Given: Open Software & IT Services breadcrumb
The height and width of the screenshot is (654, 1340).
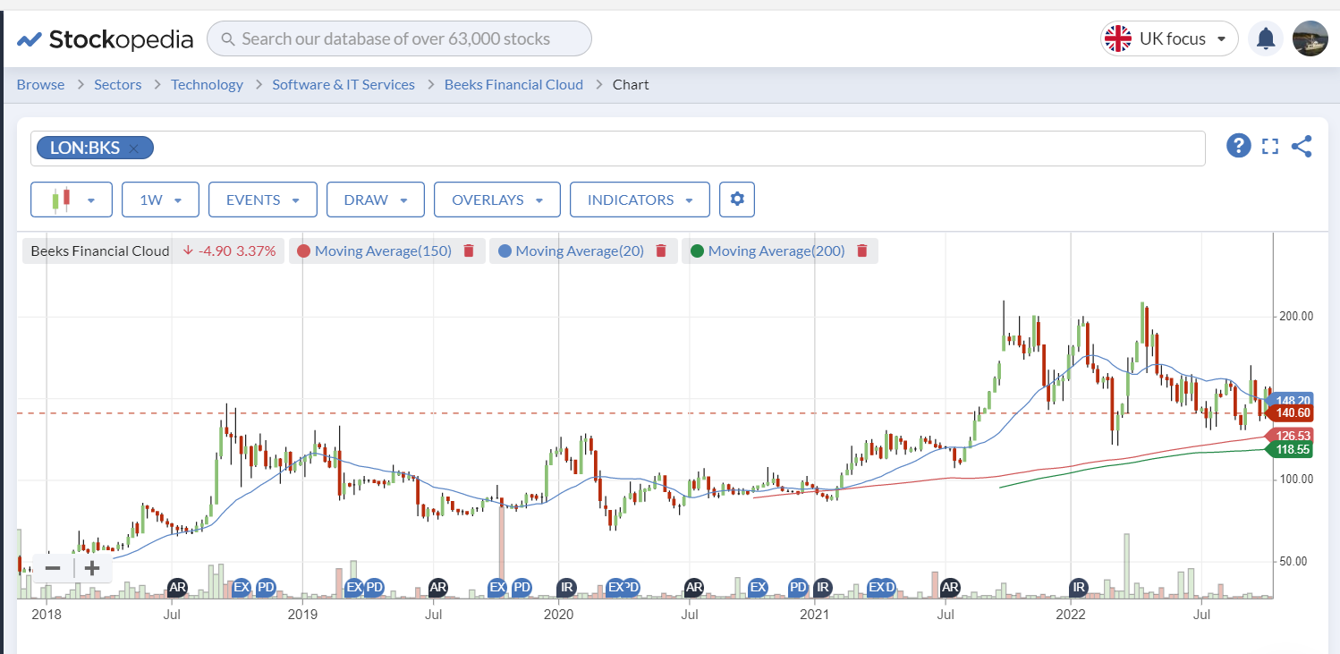Looking at the screenshot, I should [x=343, y=84].
